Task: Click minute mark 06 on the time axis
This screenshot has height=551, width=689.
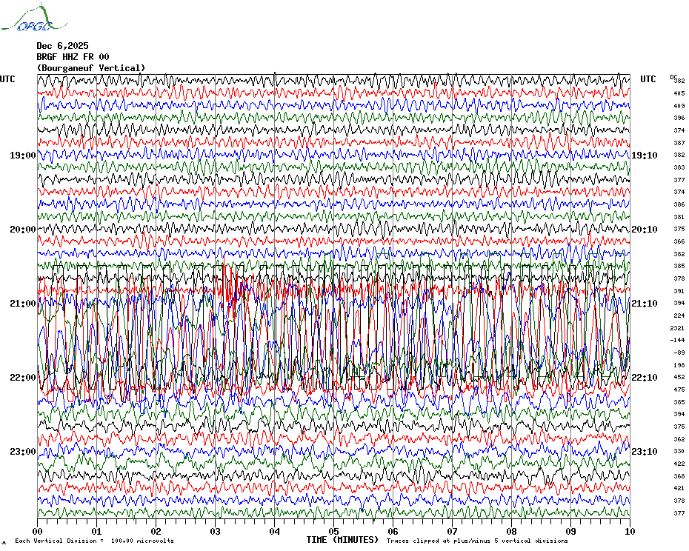Action: 393,531
